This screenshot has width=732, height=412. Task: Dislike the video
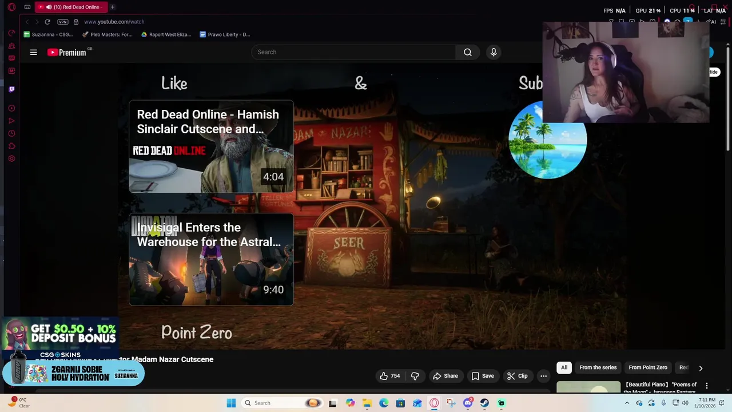click(x=415, y=376)
